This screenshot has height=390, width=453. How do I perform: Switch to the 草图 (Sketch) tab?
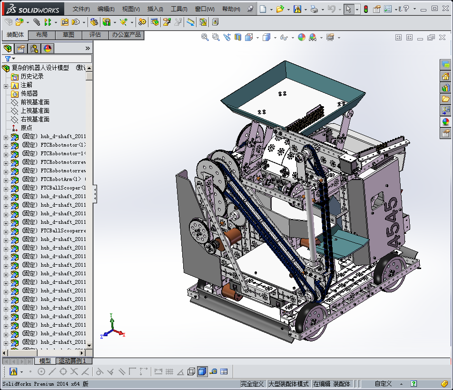click(68, 35)
